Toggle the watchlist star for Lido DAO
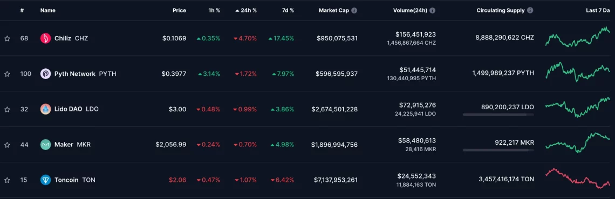This screenshot has width=615, height=199. [7, 110]
